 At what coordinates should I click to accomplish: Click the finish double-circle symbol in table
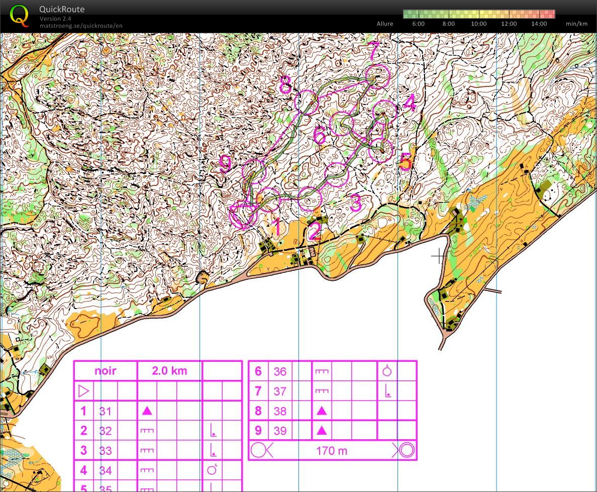[407, 450]
